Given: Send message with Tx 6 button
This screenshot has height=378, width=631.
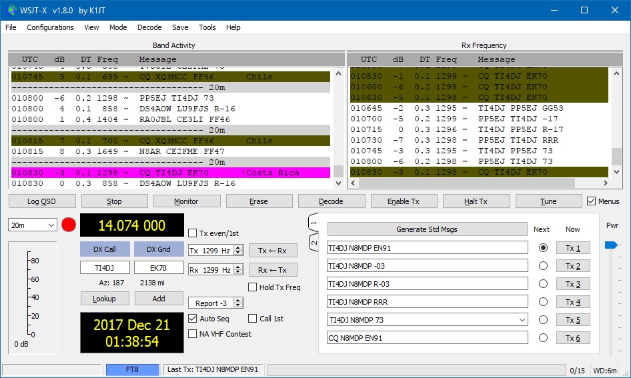Looking at the screenshot, I should (573, 338).
